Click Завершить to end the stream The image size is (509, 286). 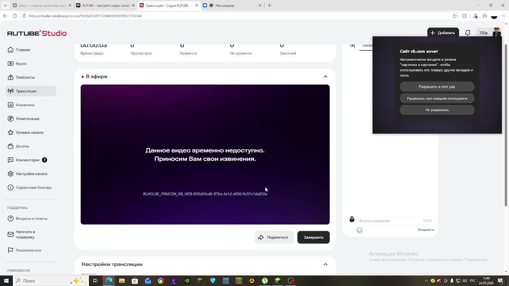[x=313, y=237]
